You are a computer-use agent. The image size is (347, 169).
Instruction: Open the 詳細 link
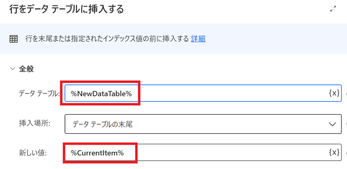coord(198,39)
